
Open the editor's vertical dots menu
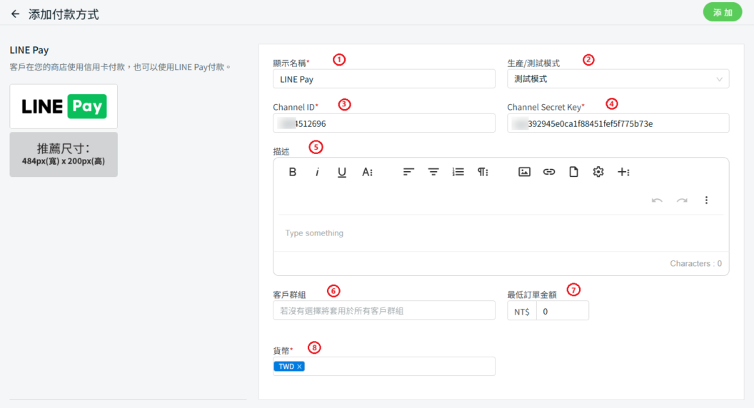[x=706, y=200]
